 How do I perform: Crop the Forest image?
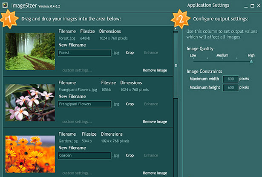coord(130,53)
